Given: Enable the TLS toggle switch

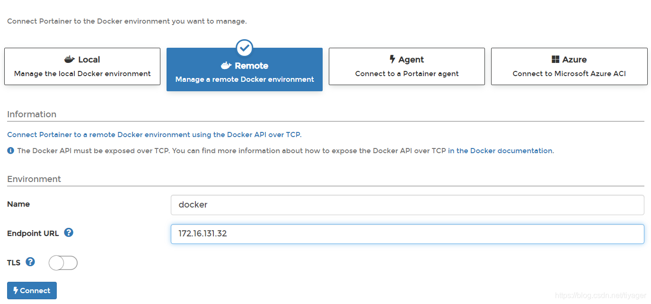Looking at the screenshot, I should tap(63, 263).
